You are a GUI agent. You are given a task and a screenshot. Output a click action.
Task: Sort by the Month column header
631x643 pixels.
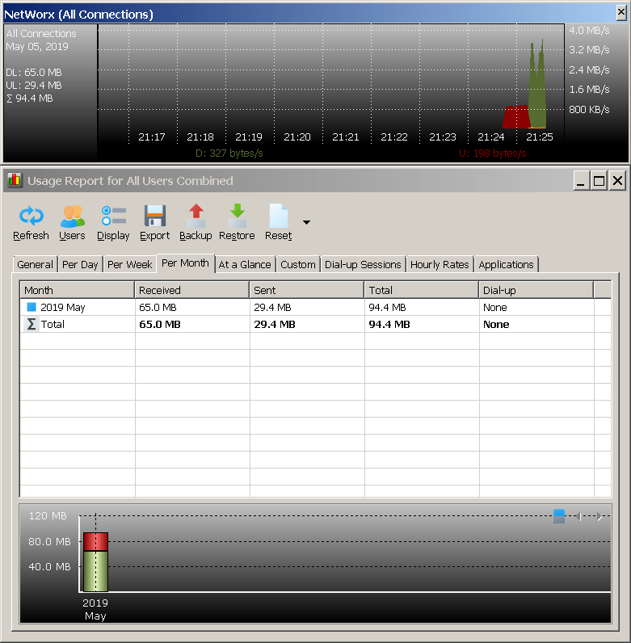tap(77, 290)
